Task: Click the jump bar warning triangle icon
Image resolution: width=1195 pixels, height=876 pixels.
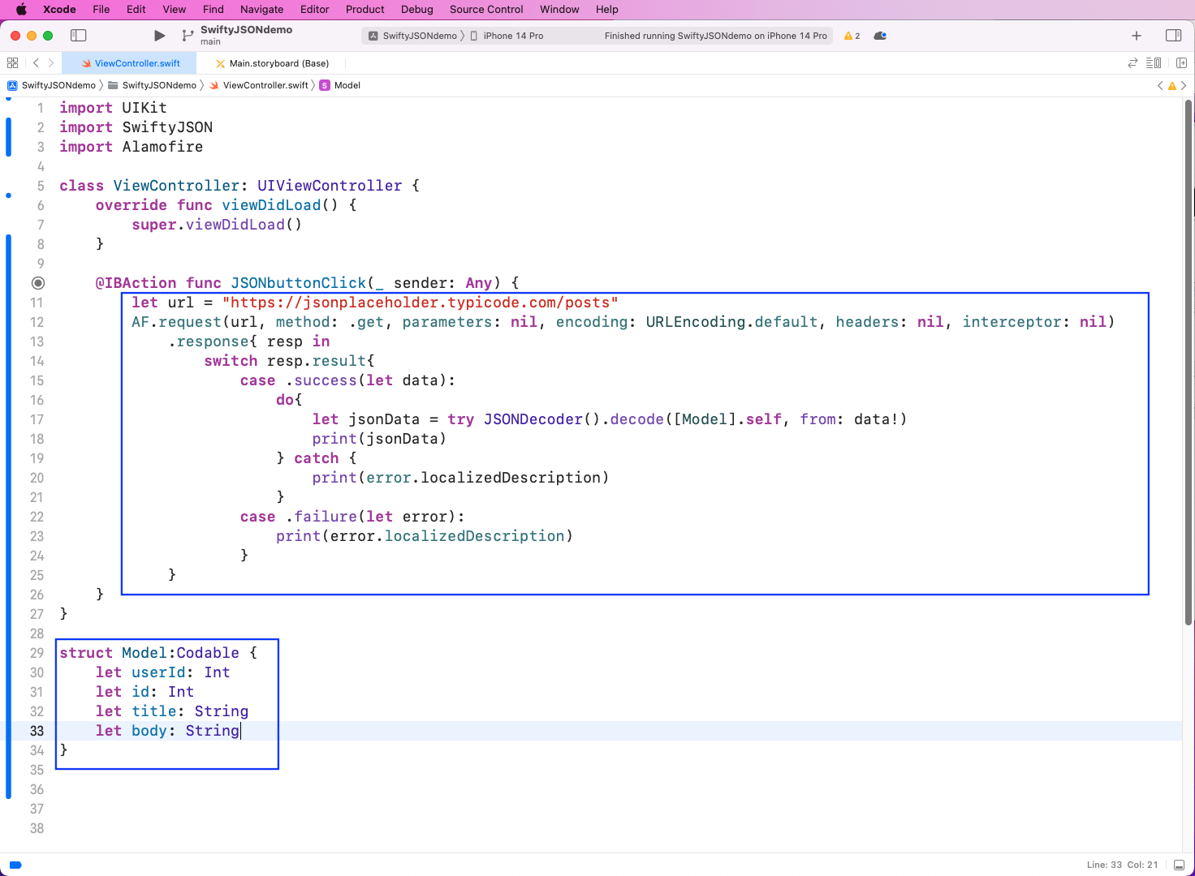Action: click(x=1171, y=85)
